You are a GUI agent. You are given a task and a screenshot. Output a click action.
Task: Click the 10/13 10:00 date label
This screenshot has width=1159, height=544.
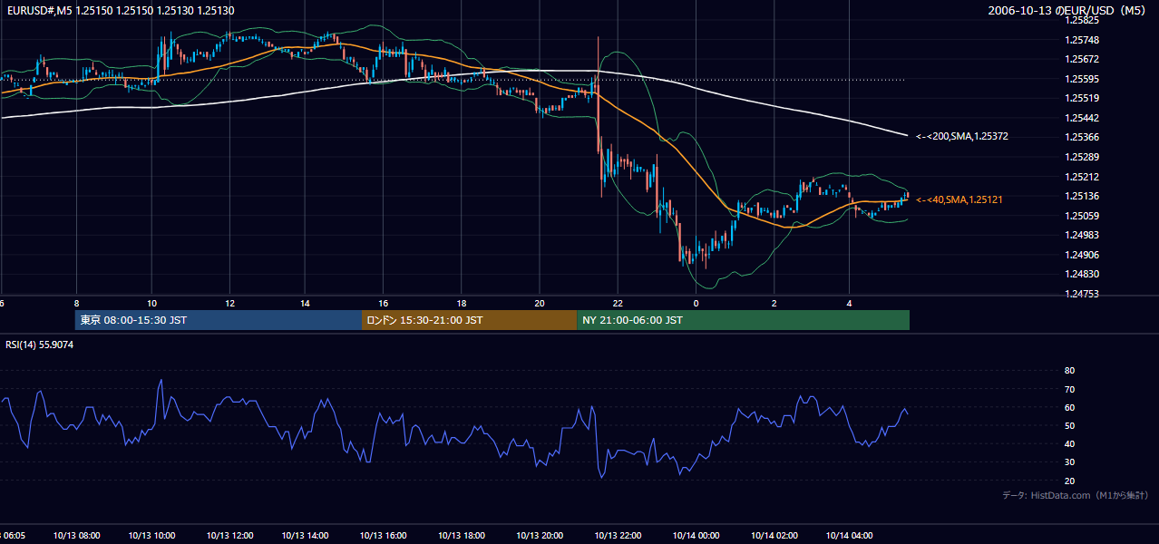click(x=152, y=535)
